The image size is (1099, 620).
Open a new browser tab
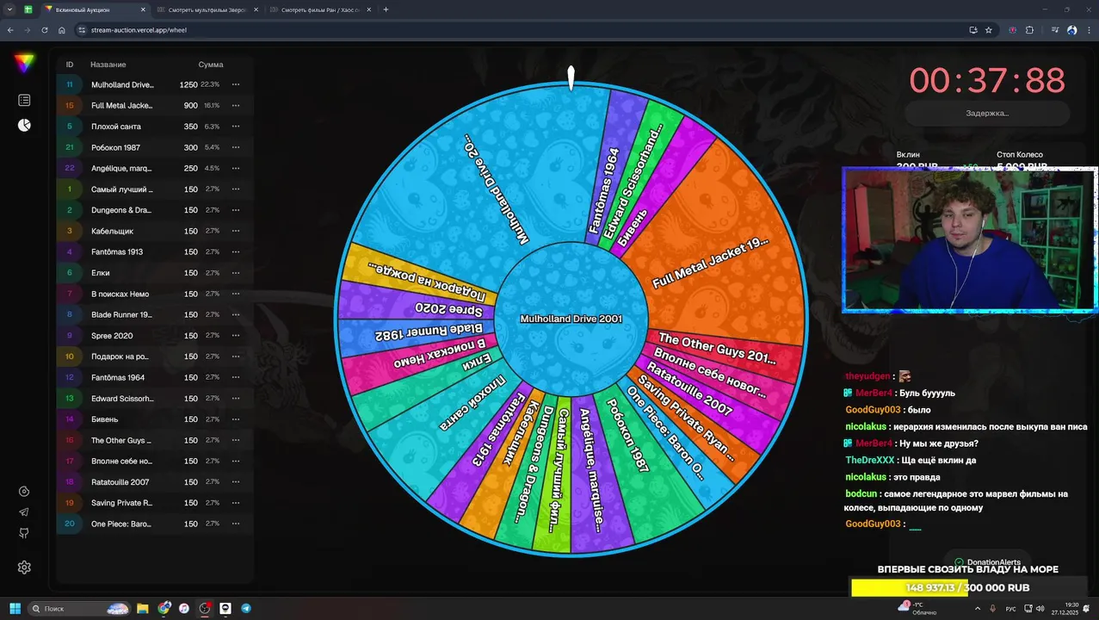tap(386, 9)
